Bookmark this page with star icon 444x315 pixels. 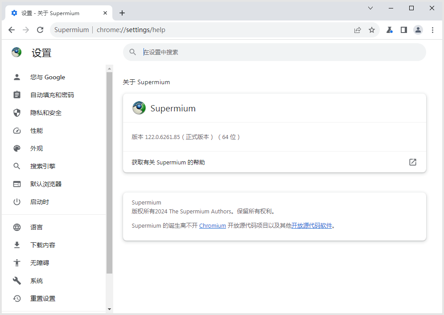pyautogui.click(x=372, y=30)
